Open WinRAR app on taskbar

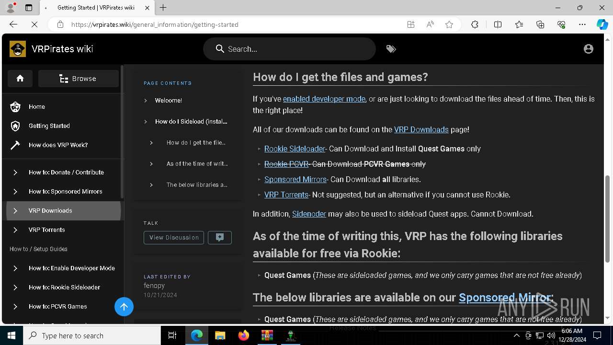(267, 335)
